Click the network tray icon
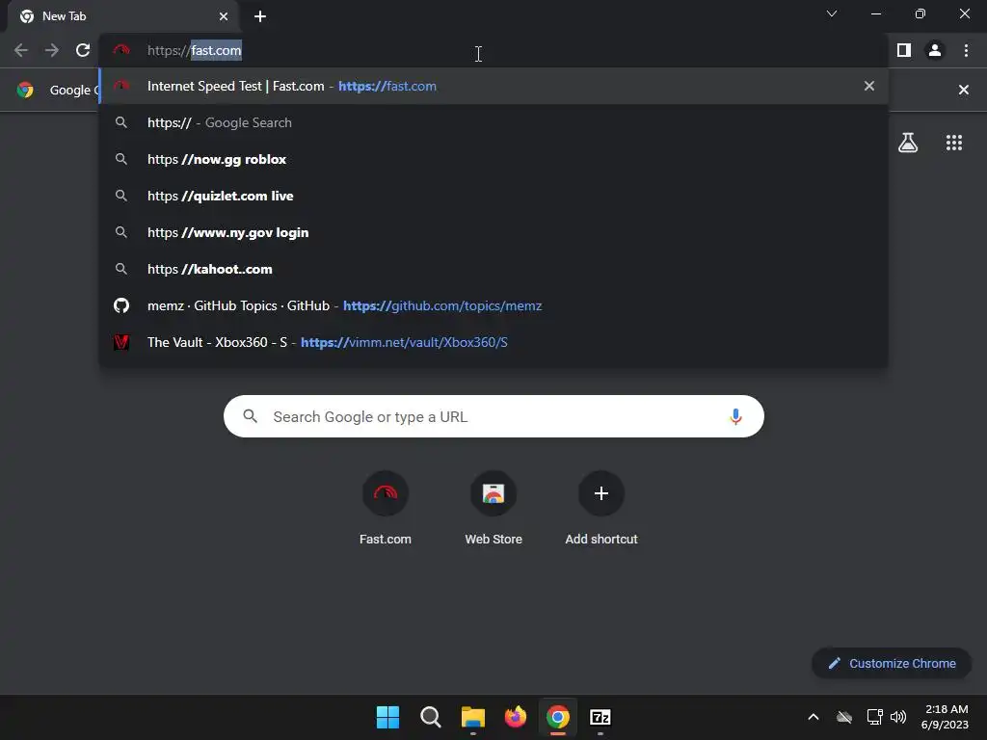The height and width of the screenshot is (740, 987). tap(874, 717)
